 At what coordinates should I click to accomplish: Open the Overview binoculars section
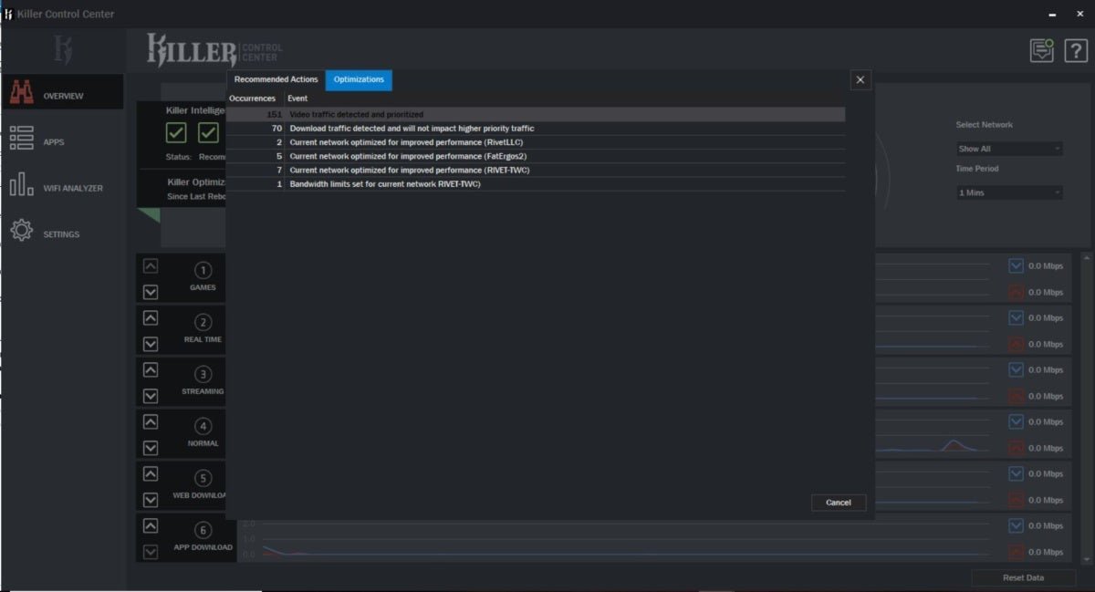[x=62, y=92]
